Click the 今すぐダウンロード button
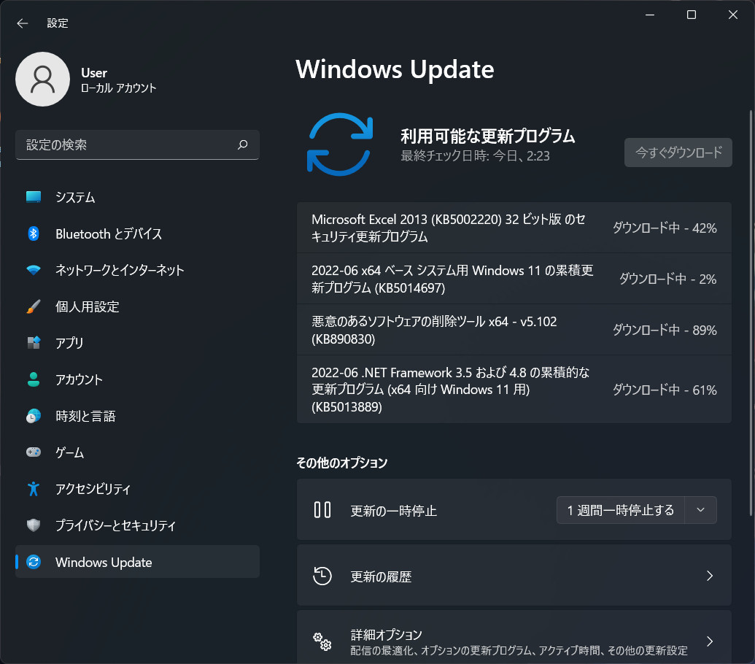Viewport: 755px width, 664px height. click(x=678, y=153)
